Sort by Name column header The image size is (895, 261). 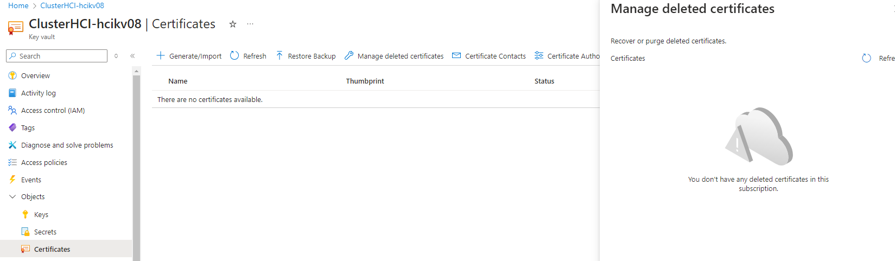pos(178,81)
